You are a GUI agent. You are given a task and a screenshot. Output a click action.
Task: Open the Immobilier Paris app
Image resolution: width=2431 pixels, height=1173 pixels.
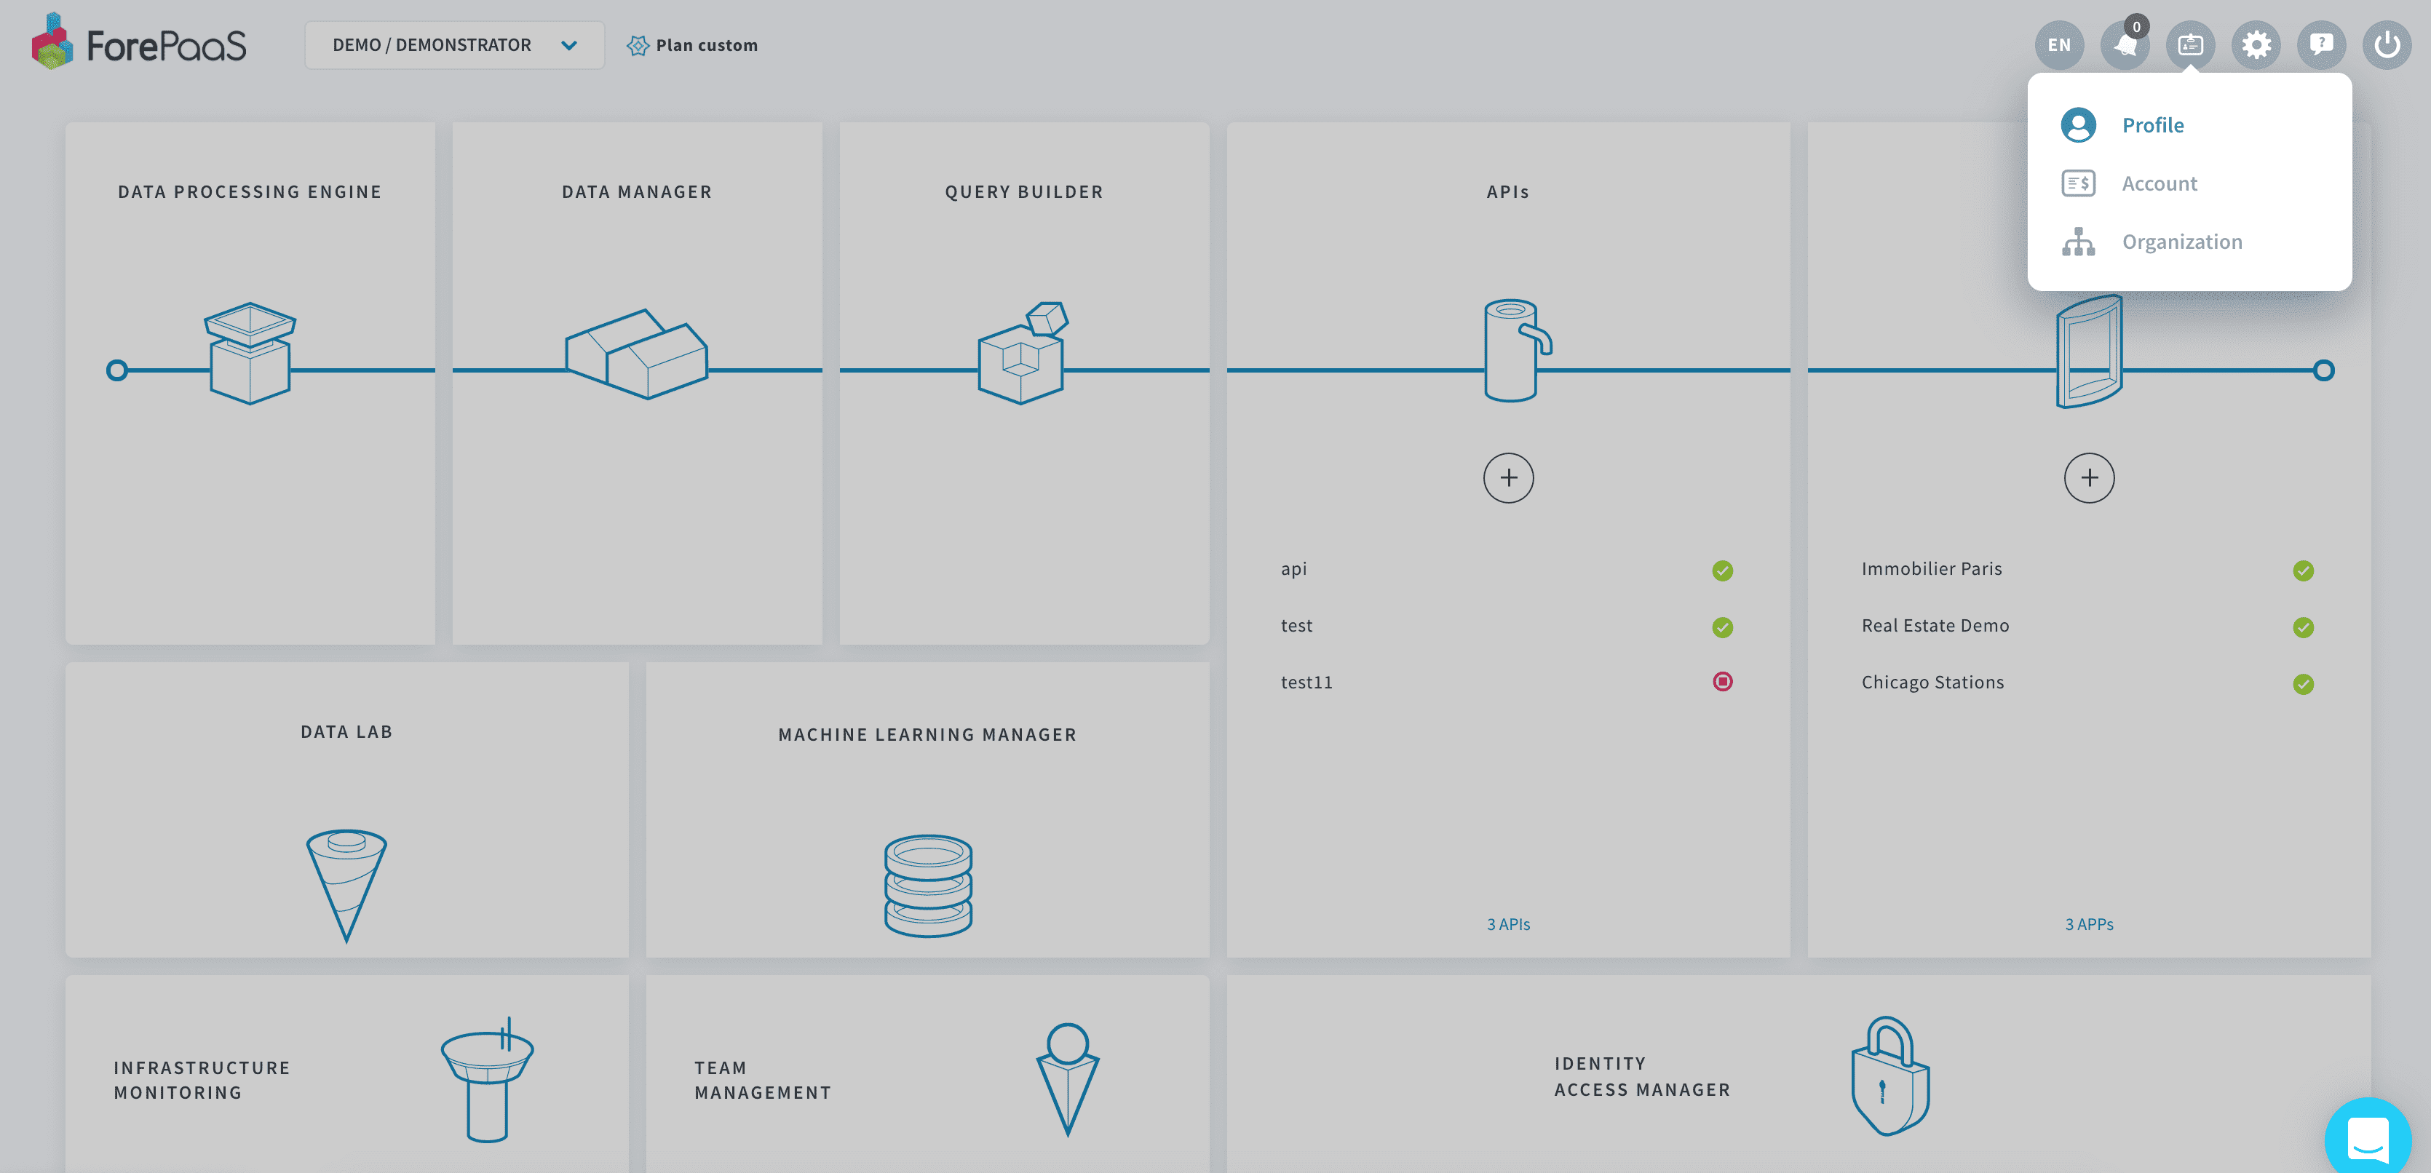(1931, 569)
